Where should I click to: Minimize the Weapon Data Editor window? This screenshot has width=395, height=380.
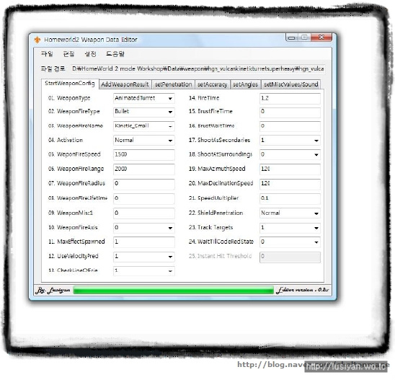coord(292,37)
